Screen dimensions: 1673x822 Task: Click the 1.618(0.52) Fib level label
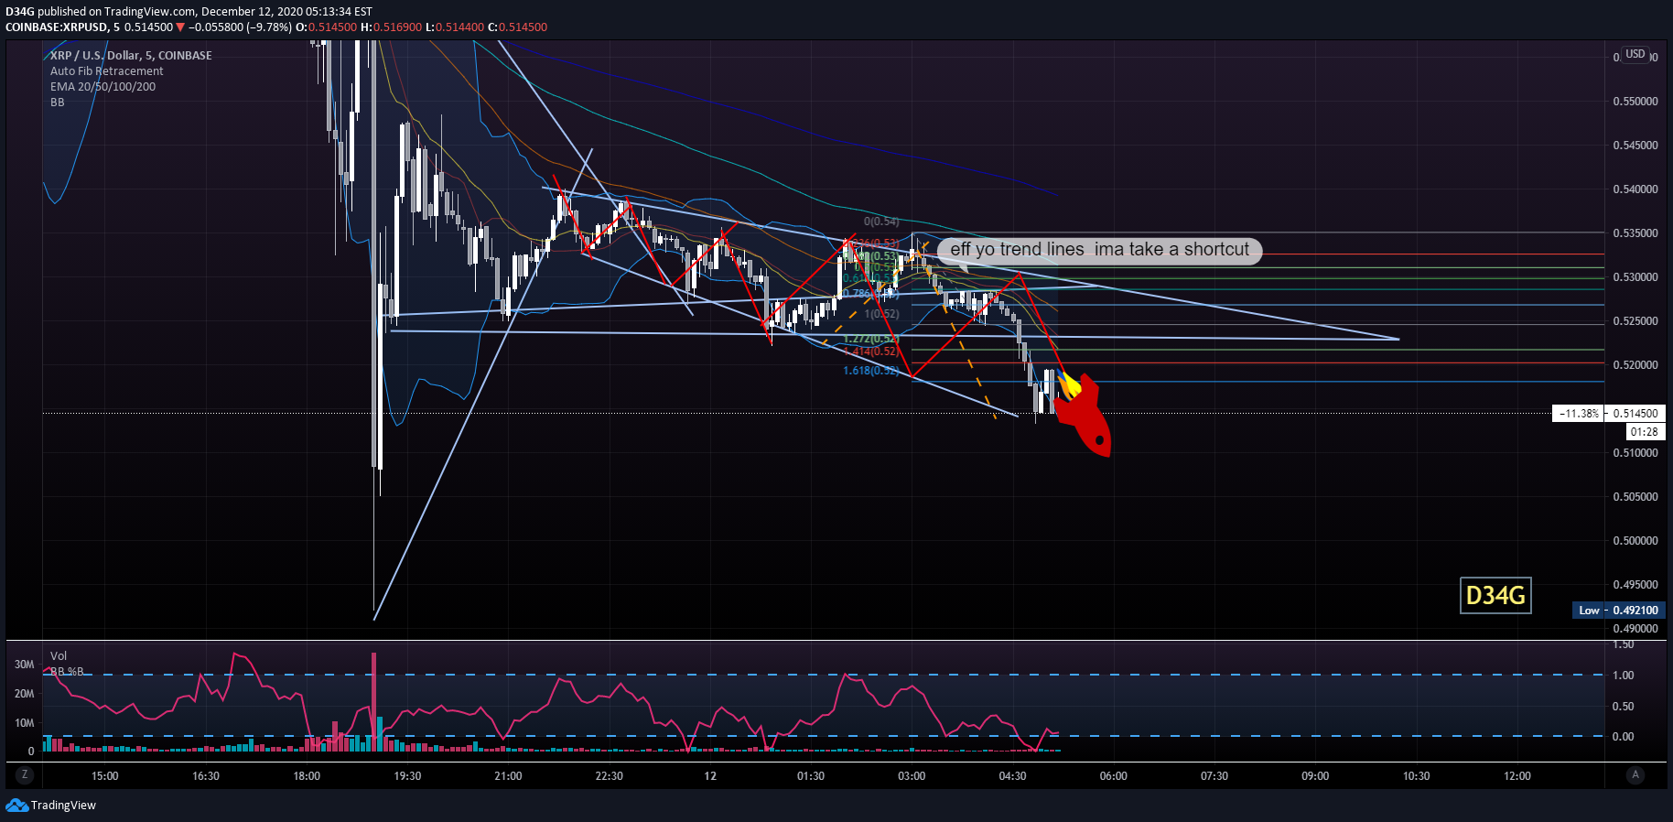click(870, 371)
